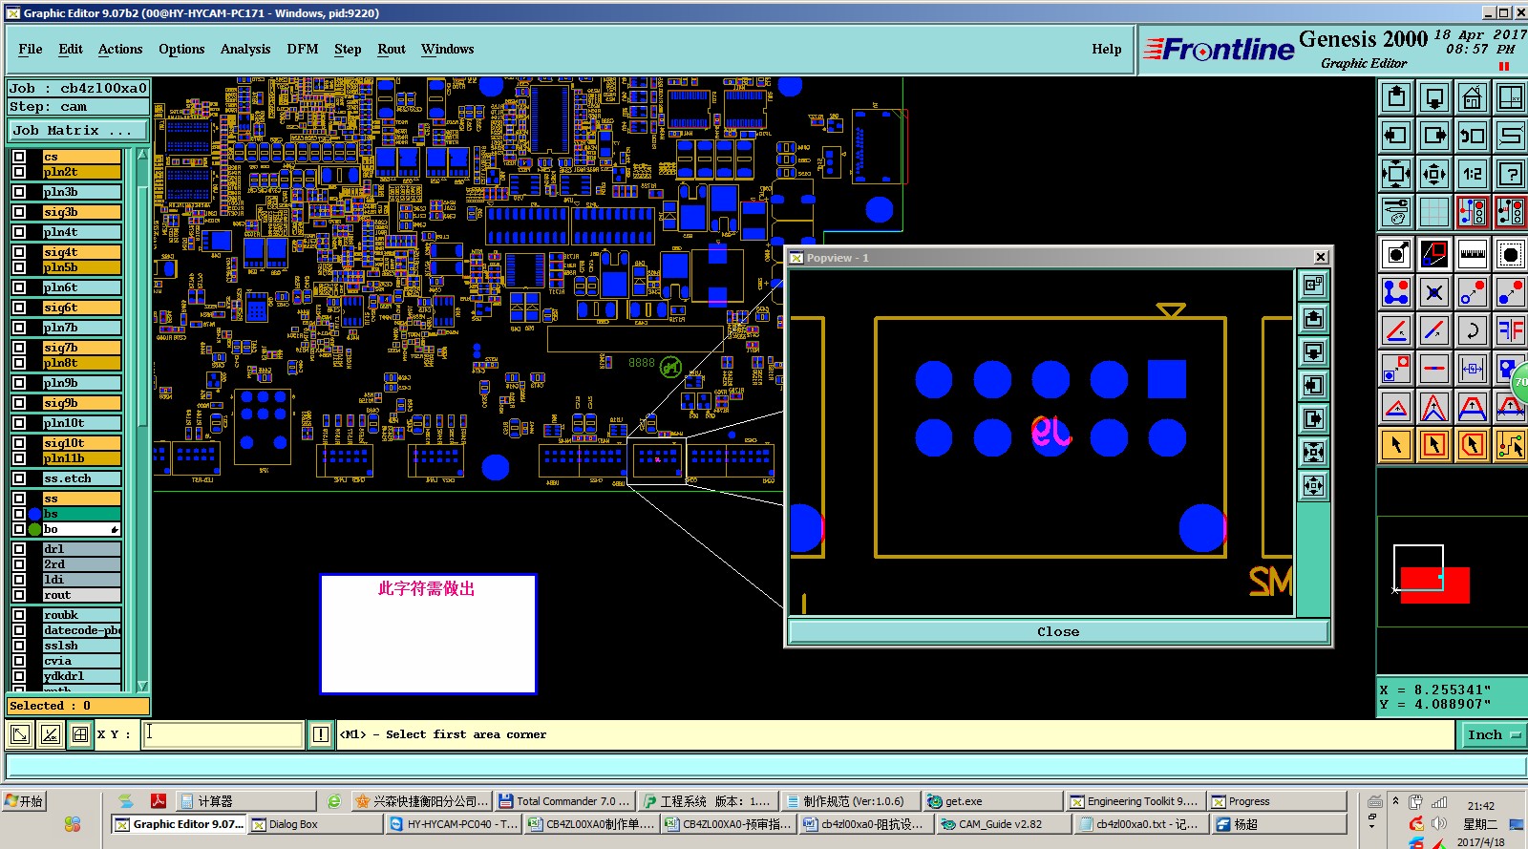Select the plain arrow pointer tool
1528x849 pixels.
[x=1396, y=445]
